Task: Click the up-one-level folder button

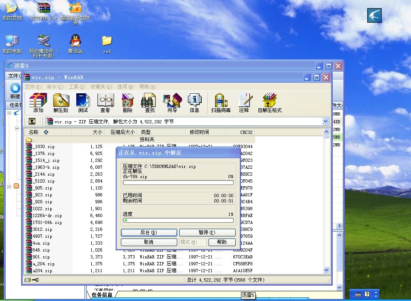Action: pos(32,121)
